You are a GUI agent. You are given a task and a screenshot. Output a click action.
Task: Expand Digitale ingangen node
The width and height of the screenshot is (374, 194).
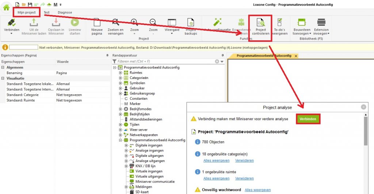coord(126,145)
